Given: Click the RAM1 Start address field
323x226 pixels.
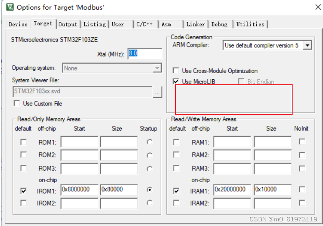Looking at the screenshot, I should pos(232,142).
